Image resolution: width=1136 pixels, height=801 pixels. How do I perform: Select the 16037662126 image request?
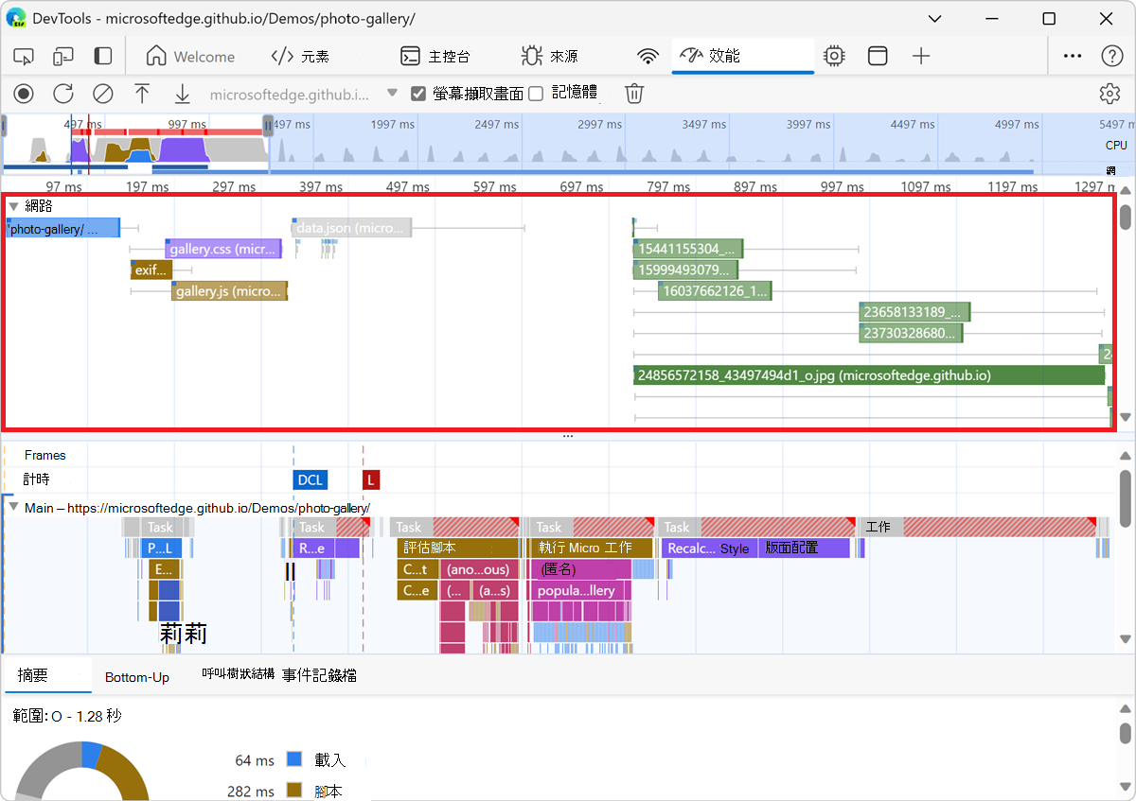715,290
